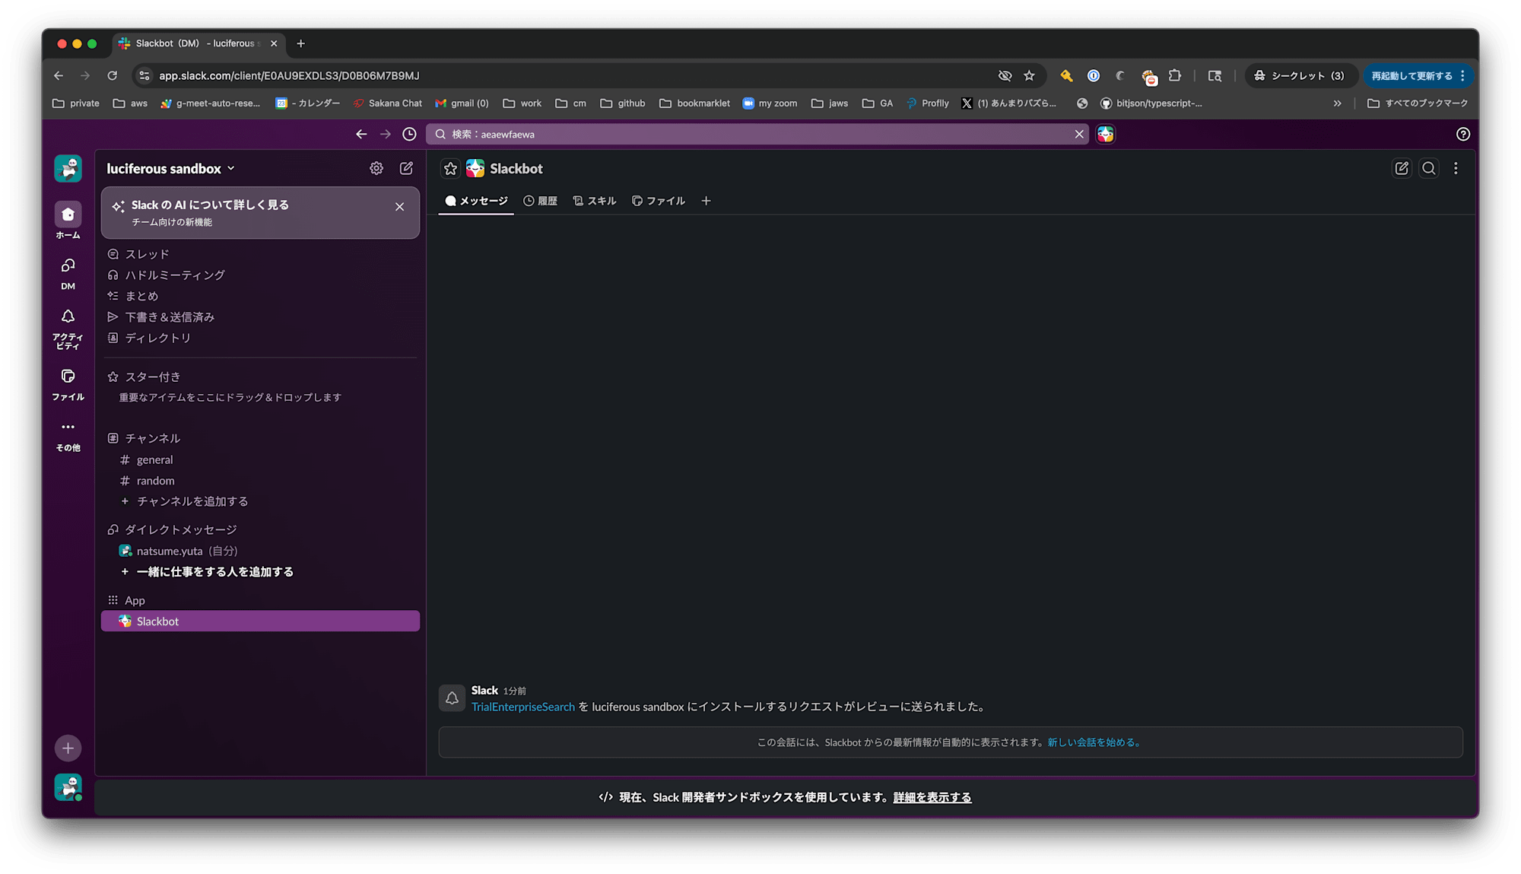Screen dimensions: 1521x874
Task: Go back in Slack history
Action: (361, 134)
